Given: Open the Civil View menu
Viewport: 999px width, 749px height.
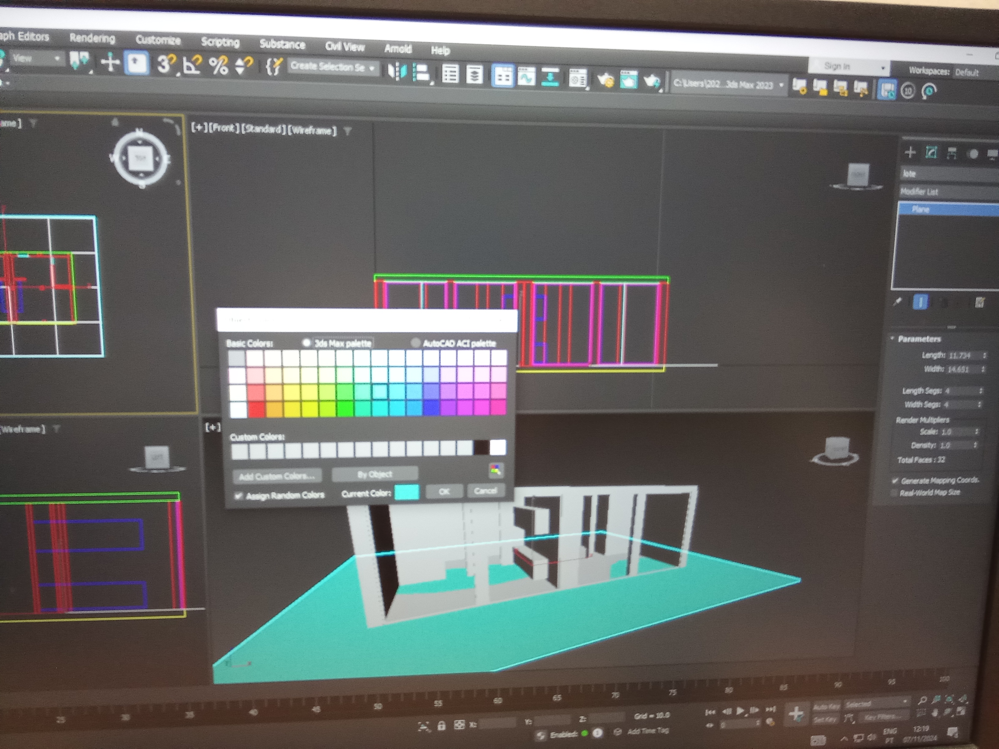Looking at the screenshot, I should point(345,47).
